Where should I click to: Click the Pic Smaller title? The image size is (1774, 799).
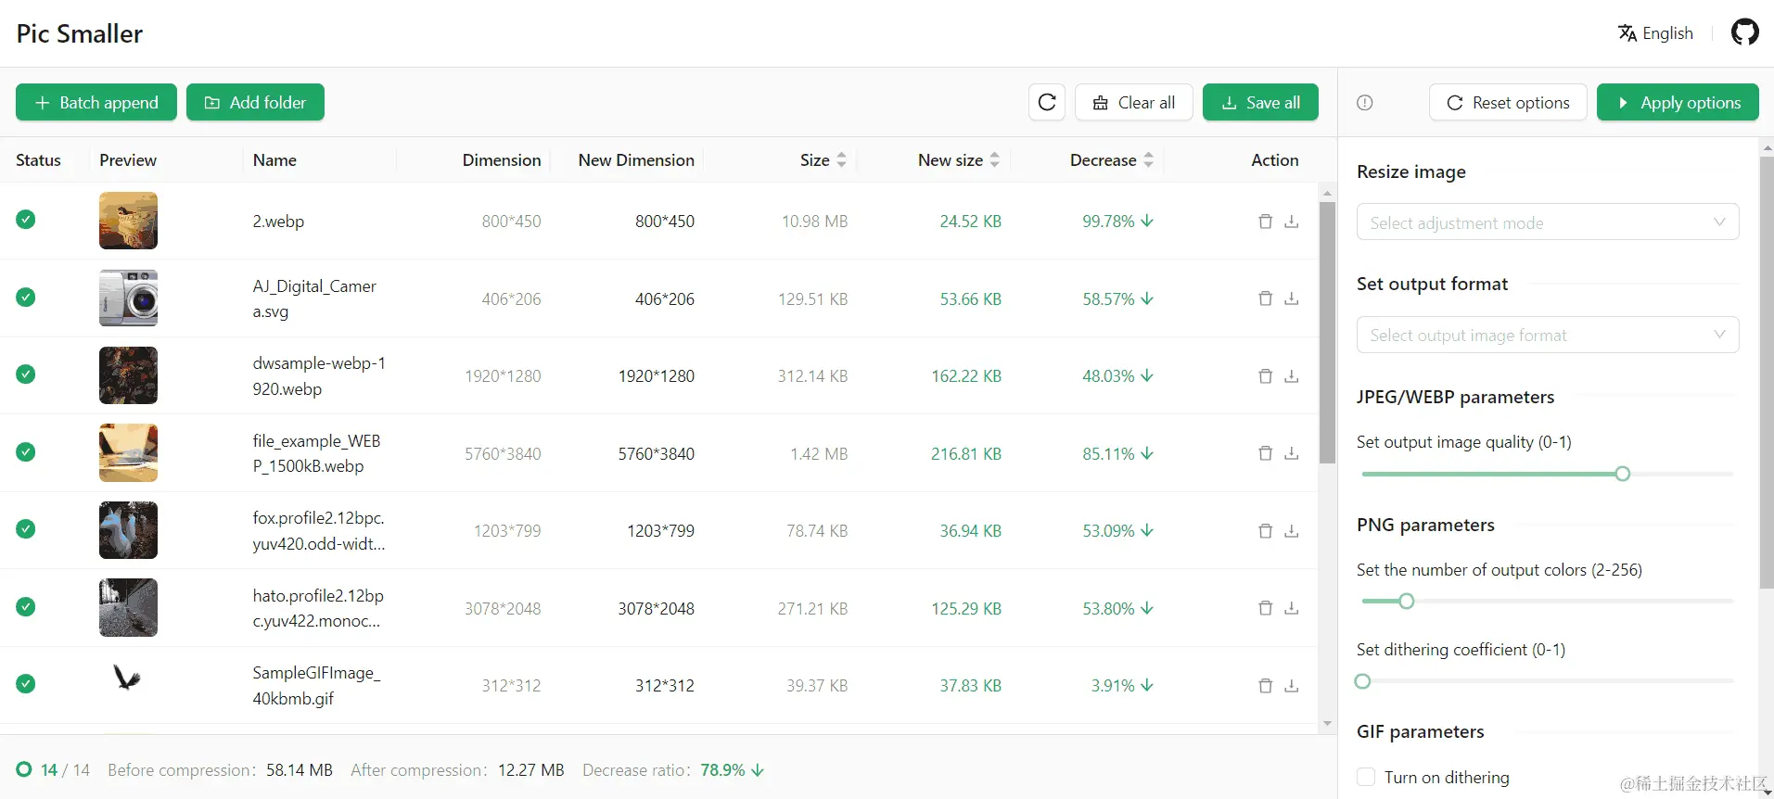point(80,33)
